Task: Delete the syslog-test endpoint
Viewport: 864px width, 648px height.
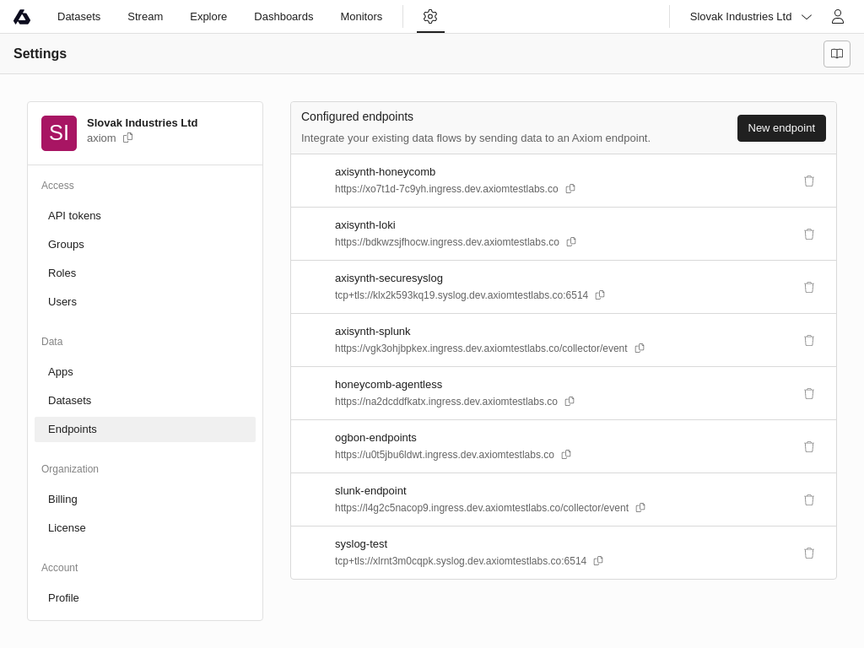Action: pyautogui.click(x=808, y=553)
